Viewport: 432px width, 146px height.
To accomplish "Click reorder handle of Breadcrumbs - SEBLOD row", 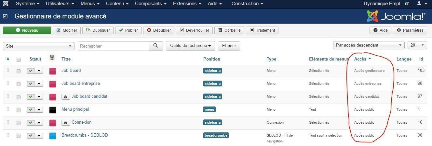I will point(8,135).
